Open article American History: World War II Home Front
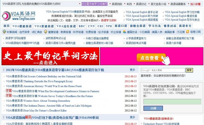The width and height of the screenshot is (204, 125). point(44,86)
